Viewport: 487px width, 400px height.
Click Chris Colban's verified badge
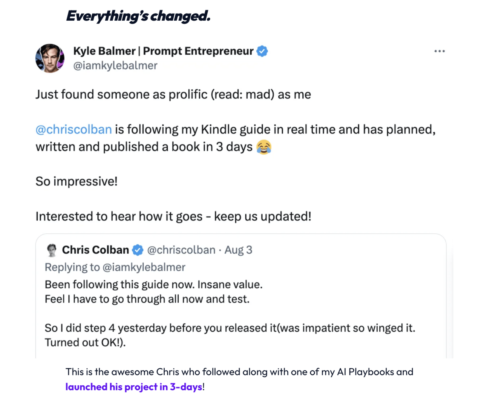[138, 250]
